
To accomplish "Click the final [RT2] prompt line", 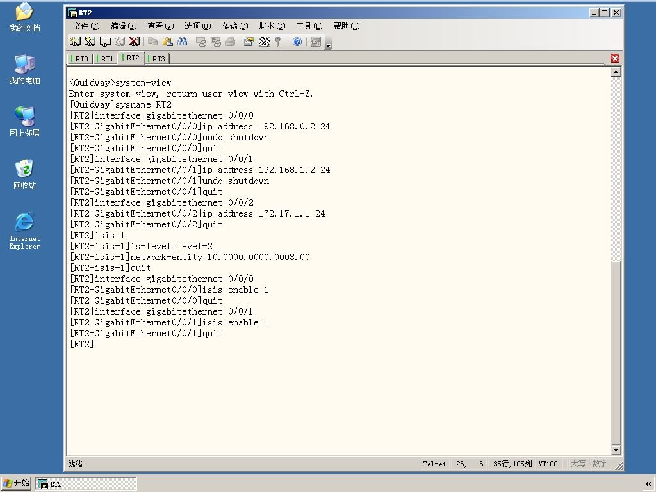I will [81, 344].
